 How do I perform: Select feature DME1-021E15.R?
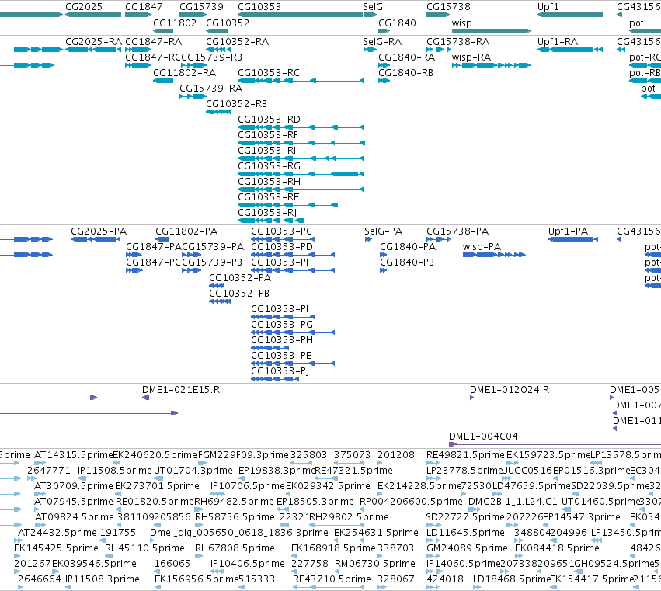[181, 390]
